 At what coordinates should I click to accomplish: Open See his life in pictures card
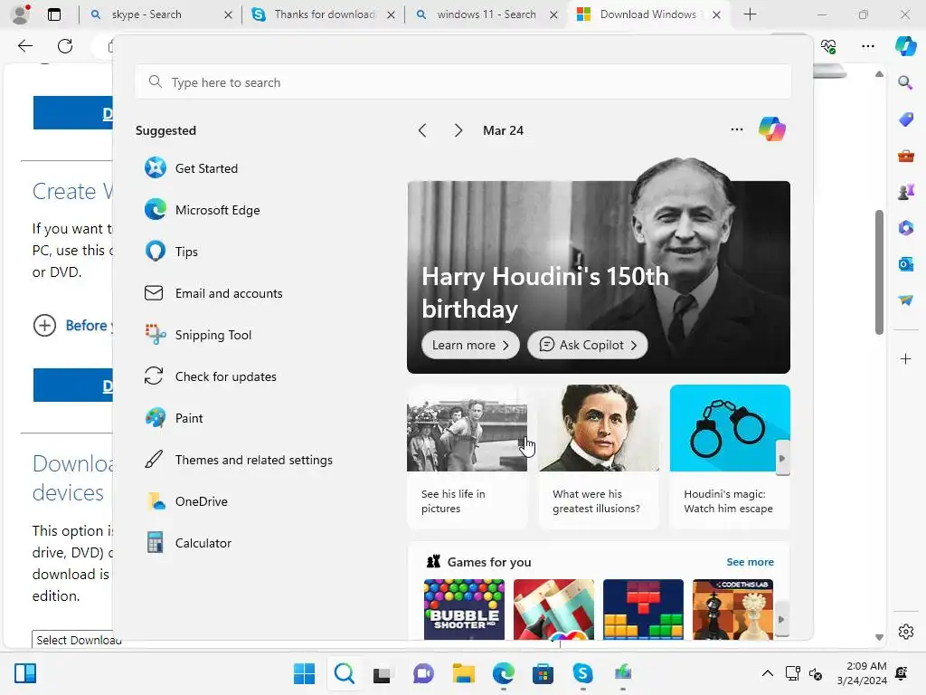click(467, 457)
